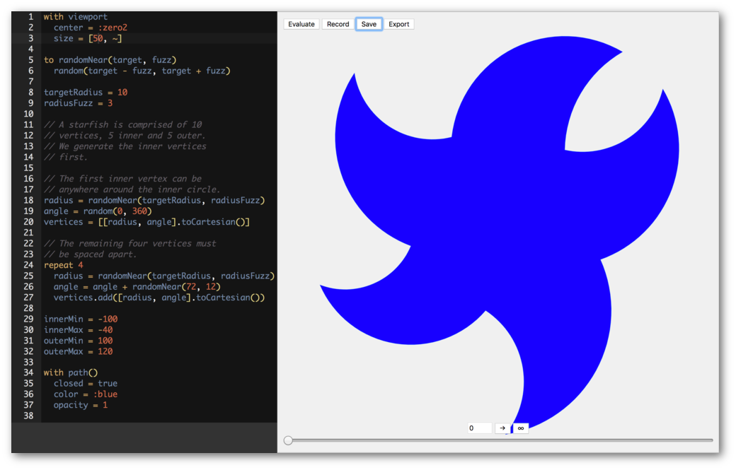Screen dimensions: 736x470
Task: Click the 'repeat 4' code line
Action: [x=63, y=265]
